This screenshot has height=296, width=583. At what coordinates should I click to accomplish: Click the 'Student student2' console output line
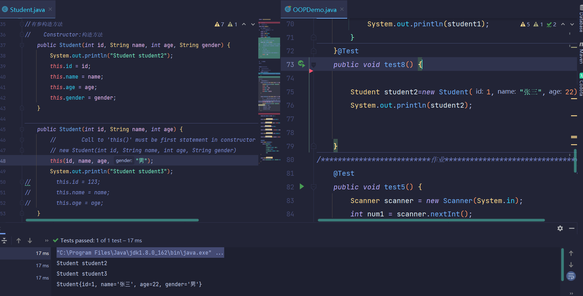click(x=82, y=263)
